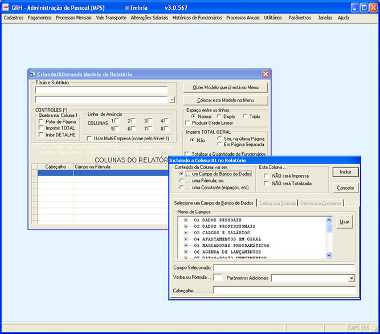Viewport: 380px width, 334px height.
Task: Click Obter Modelo que já está no Menu
Action: (226, 88)
